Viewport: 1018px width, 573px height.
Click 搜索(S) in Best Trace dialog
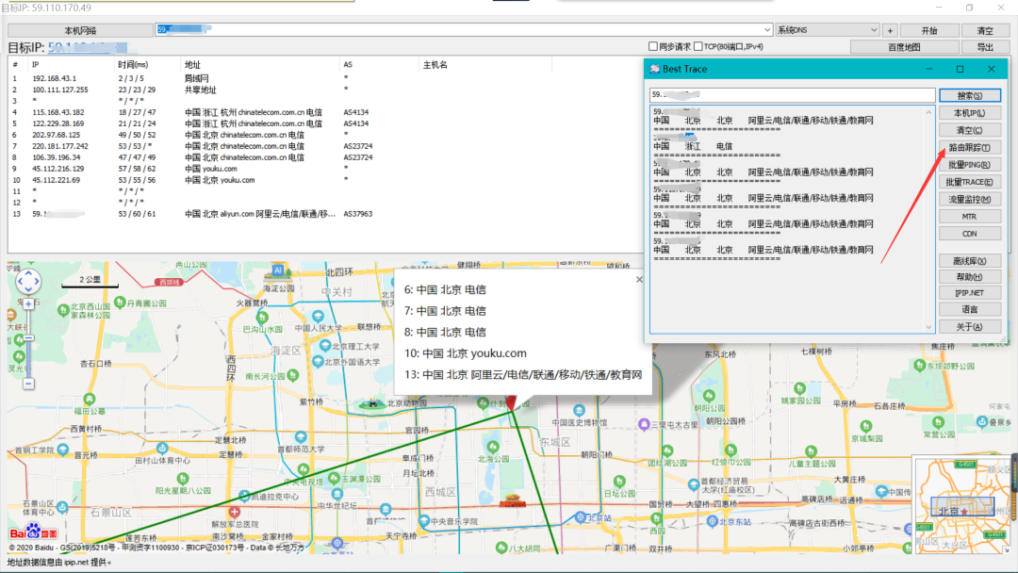click(969, 95)
